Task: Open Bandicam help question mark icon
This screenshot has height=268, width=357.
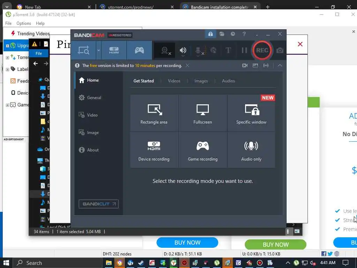Action: pyautogui.click(x=244, y=34)
